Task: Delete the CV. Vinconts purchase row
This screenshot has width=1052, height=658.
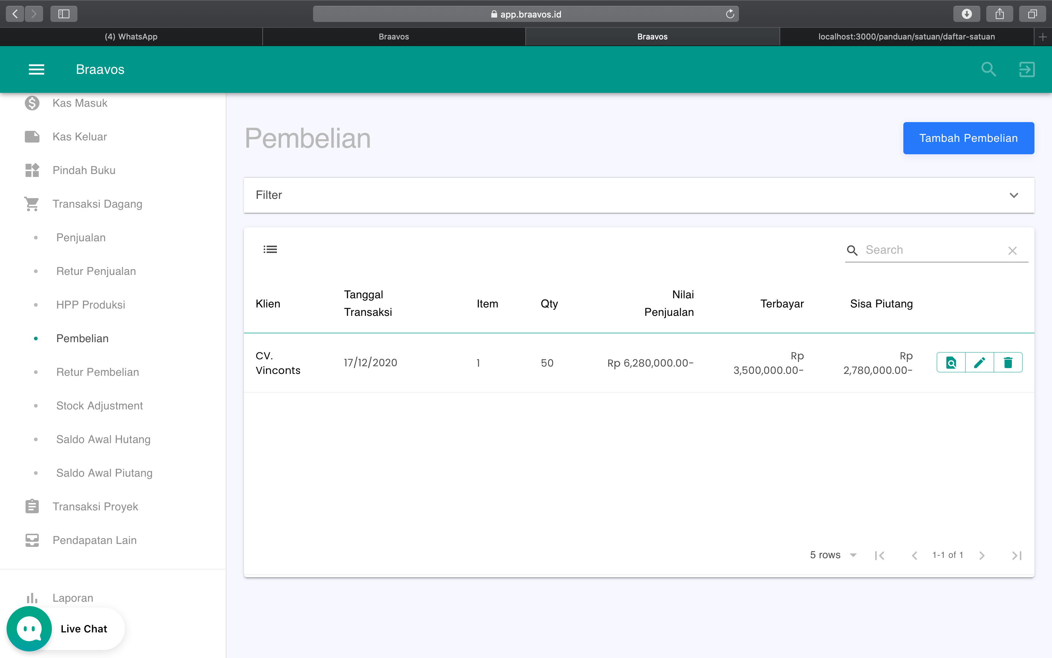Action: click(1008, 363)
